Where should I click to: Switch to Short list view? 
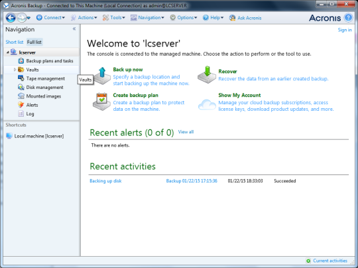(15, 42)
